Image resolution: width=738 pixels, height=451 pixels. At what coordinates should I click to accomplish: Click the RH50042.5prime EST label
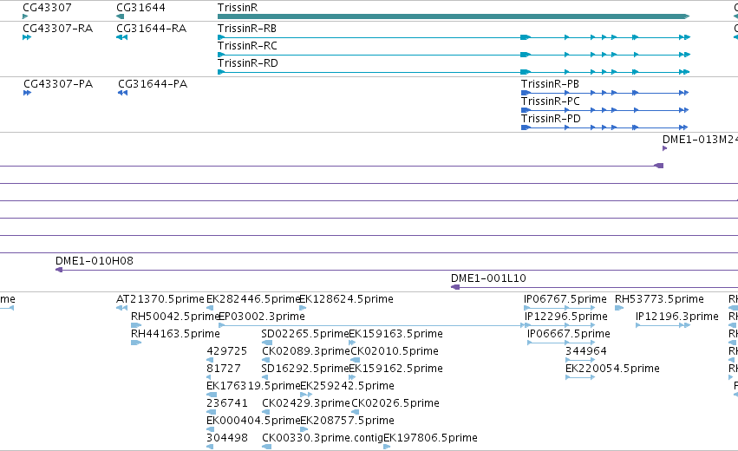175,317
